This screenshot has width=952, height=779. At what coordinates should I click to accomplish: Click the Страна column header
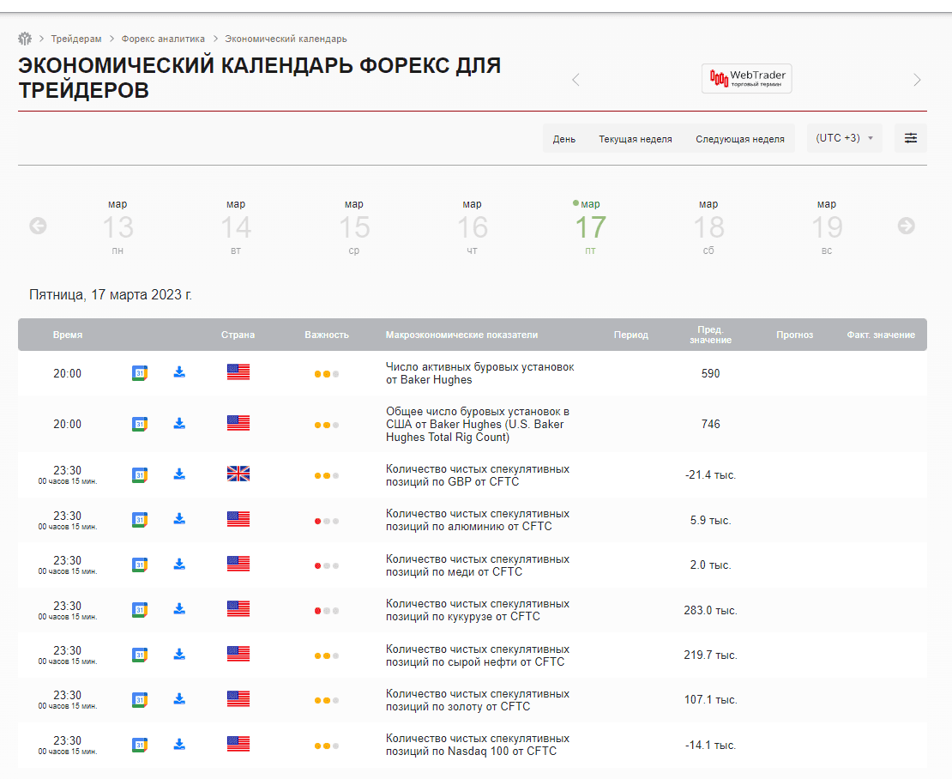238,335
